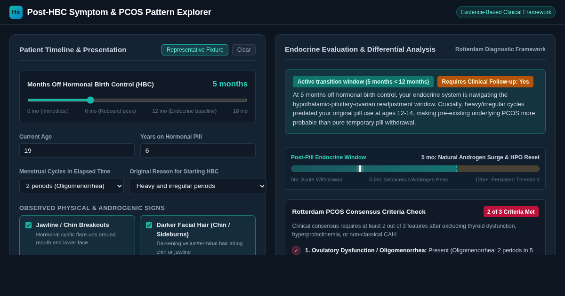Click the Ovulatory Dysfunction criterion check icon
The width and height of the screenshot is (565, 296).
296,250
